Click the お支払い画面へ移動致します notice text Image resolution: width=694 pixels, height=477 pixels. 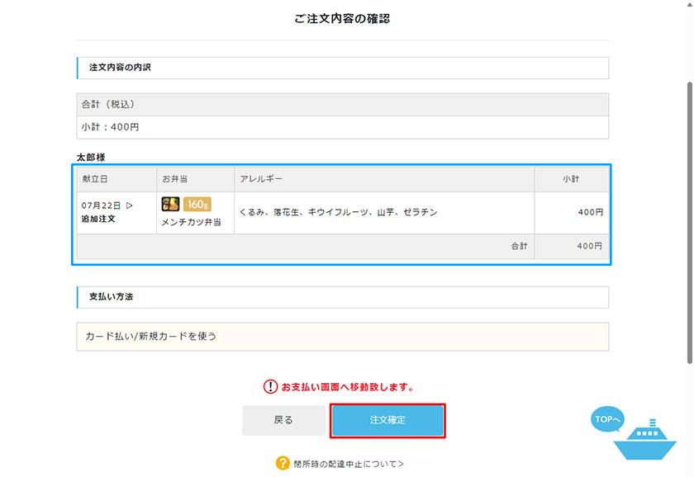pos(349,387)
